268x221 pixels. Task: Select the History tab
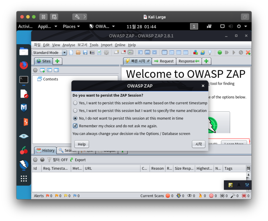(x=46, y=151)
